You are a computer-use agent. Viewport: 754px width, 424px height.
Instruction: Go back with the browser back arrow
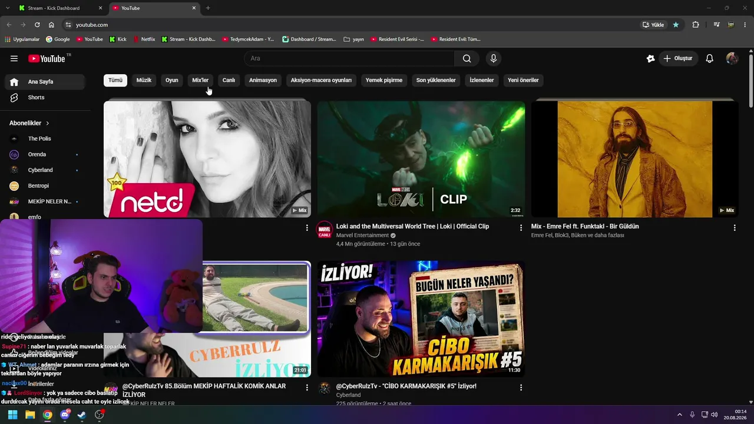(9, 25)
